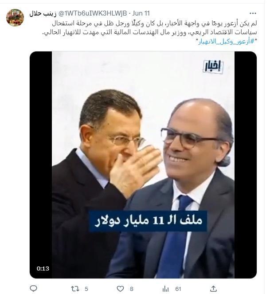Open the three-dot more options menu
This screenshot has width=270, height=294.
pyautogui.click(x=253, y=13)
